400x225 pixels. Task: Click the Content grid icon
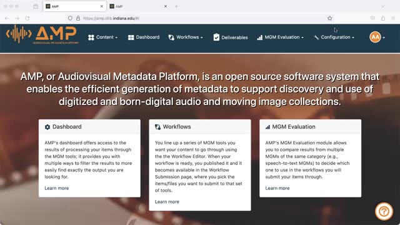(x=91, y=37)
